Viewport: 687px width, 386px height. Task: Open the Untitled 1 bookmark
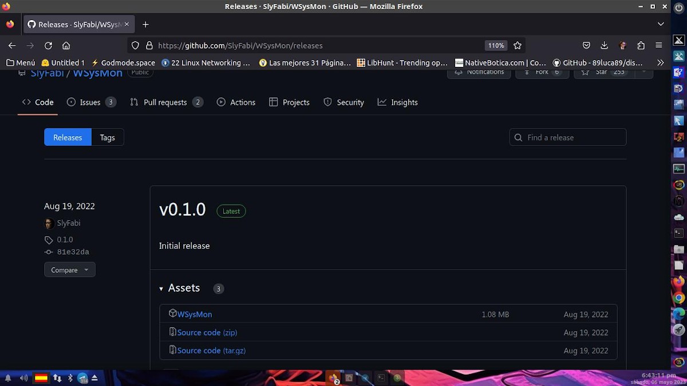point(63,63)
